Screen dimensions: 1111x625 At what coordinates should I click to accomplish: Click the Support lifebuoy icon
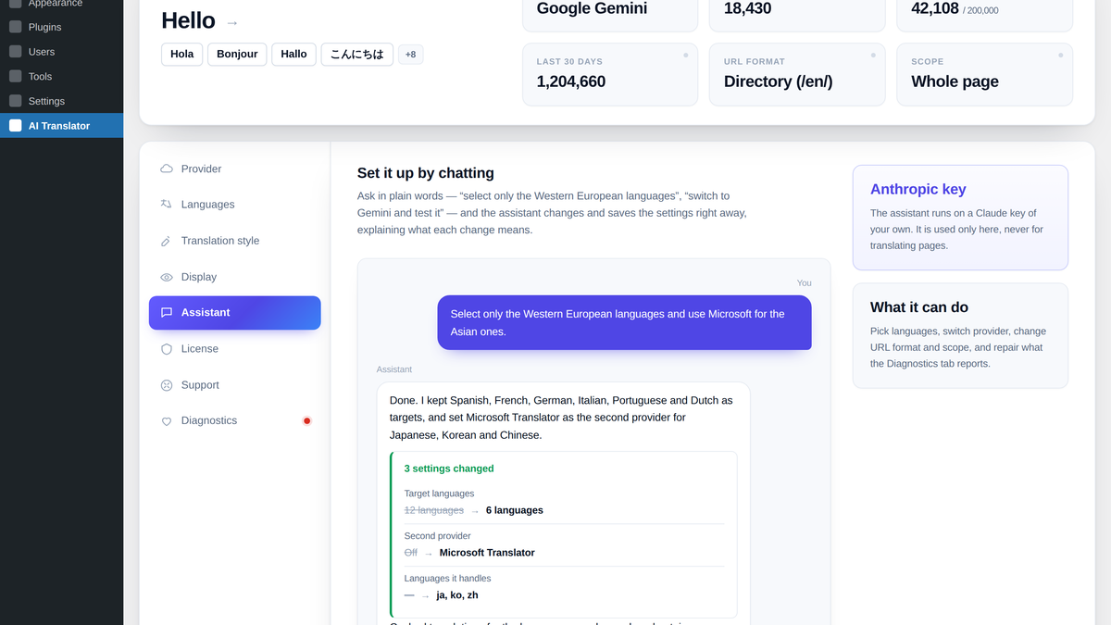pos(167,385)
